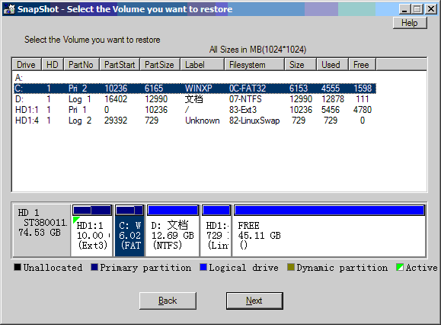The image size is (441, 325).
Task: Select C: FAT partition block in disk map
Action: 129,230
